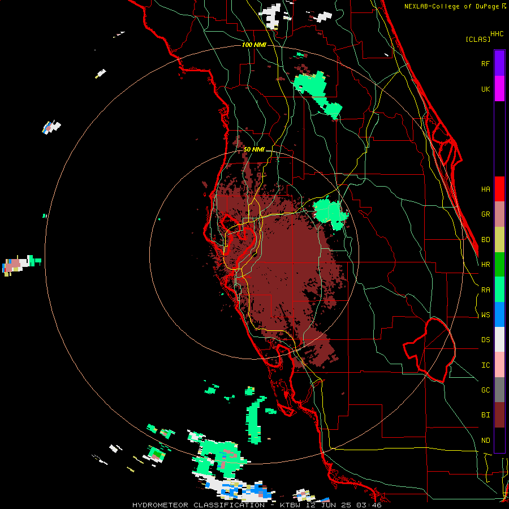Click the 'UK' legend label

[485, 89]
